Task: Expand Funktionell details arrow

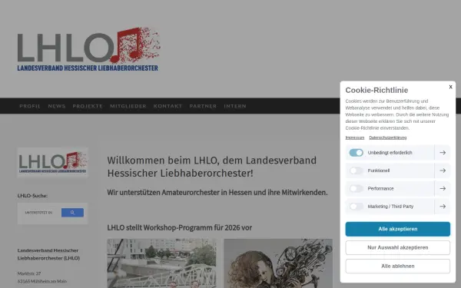Action: [443, 170]
